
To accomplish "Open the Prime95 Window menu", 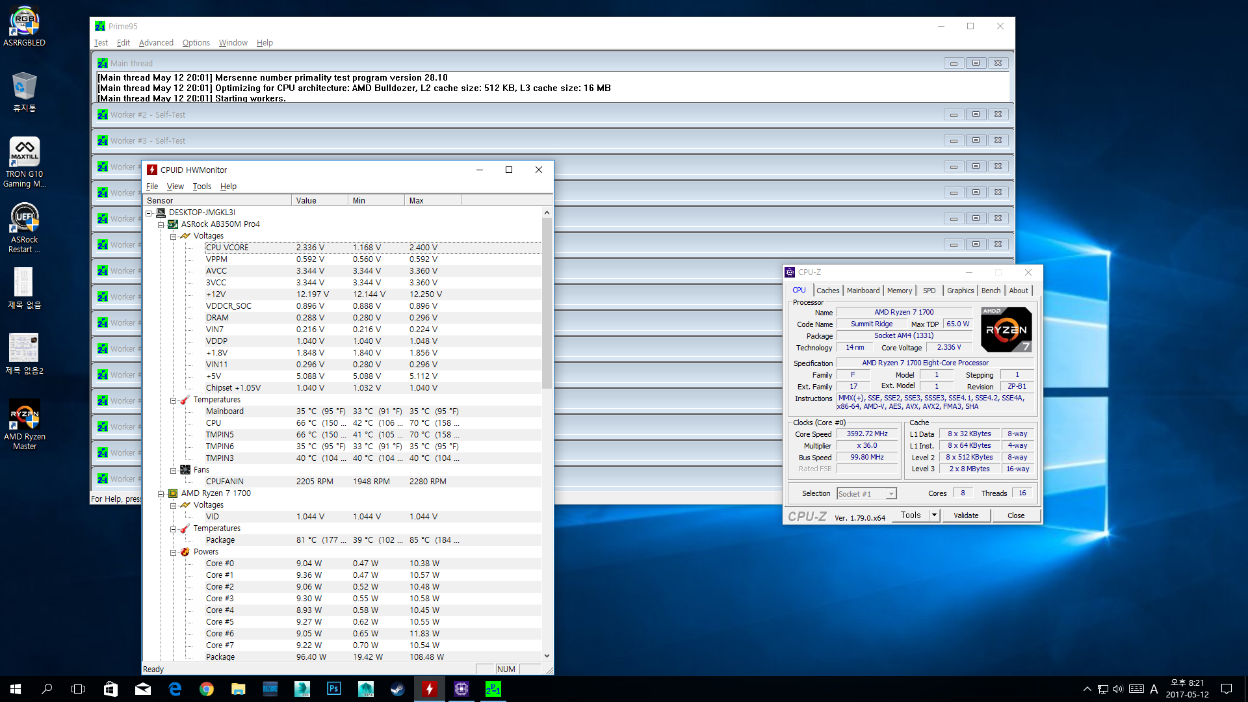I will click(233, 43).
